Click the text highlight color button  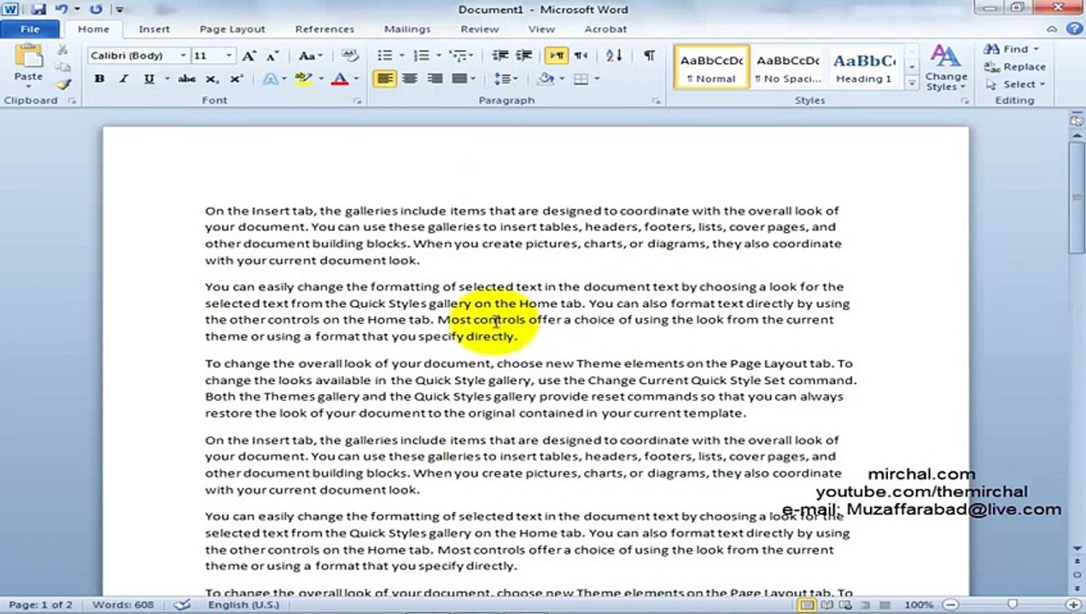[x=302, y=78]
